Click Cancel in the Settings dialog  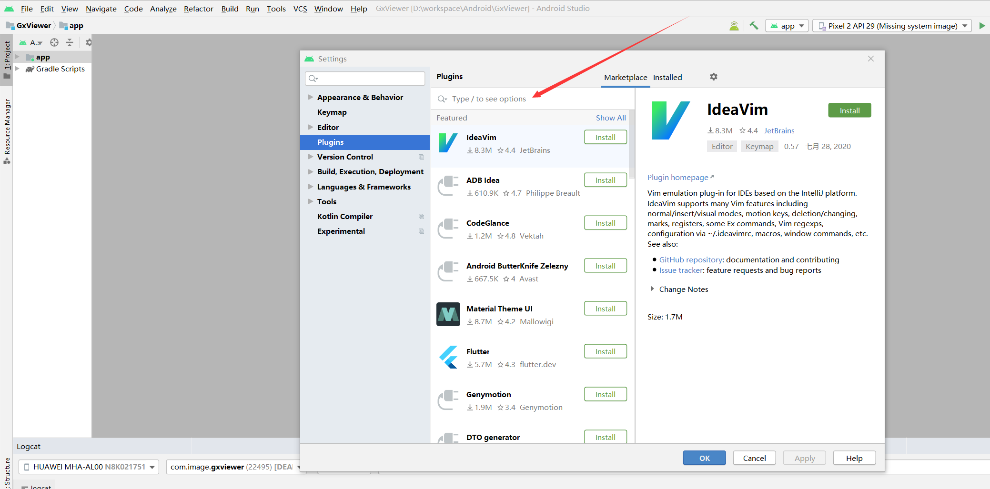754,458
